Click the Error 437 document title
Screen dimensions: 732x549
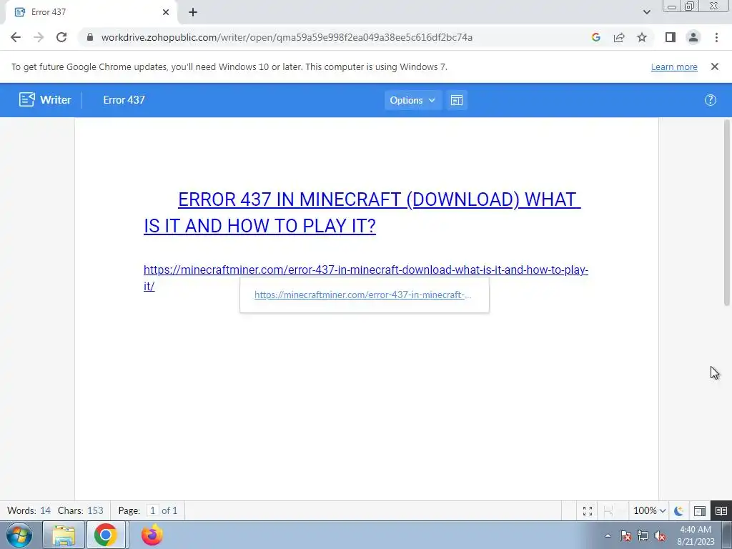(124, 100)
